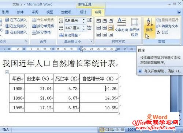Select Align Top Right alignment

111,21
